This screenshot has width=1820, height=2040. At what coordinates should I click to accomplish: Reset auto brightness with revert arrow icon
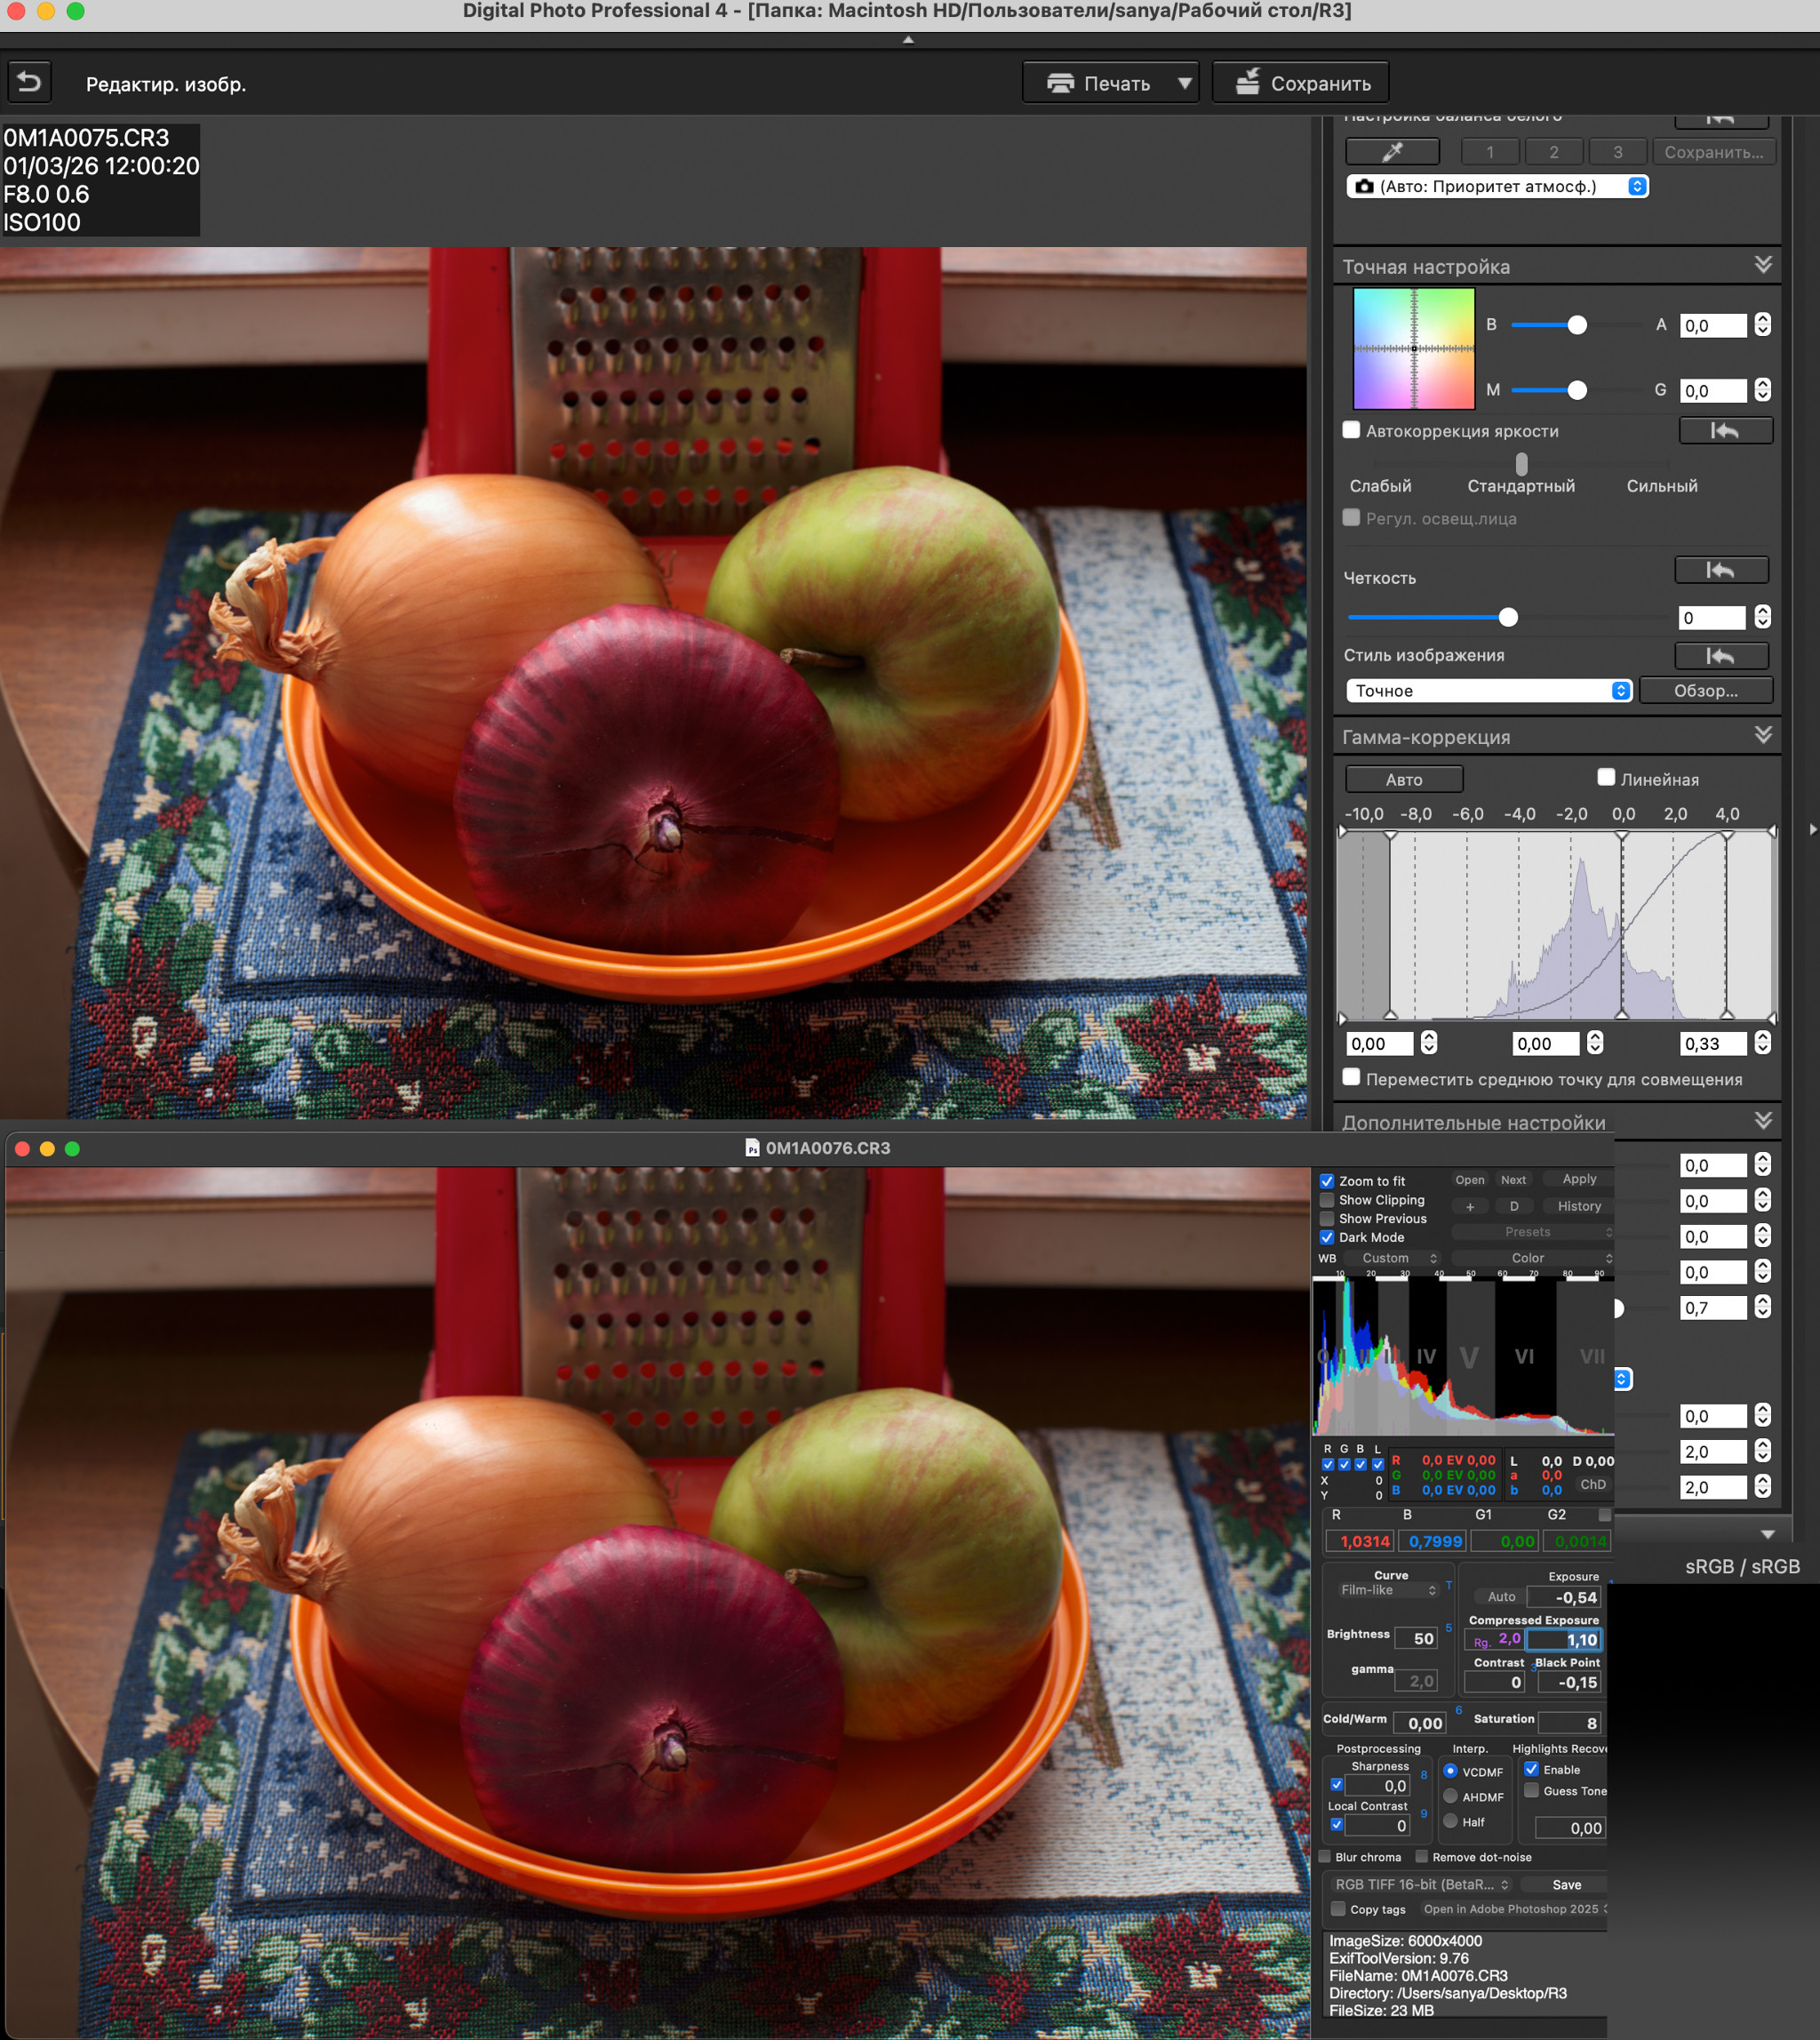(x=1724, y=431)
